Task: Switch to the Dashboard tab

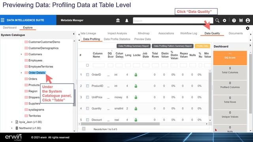Action: [x=9, y=28]
